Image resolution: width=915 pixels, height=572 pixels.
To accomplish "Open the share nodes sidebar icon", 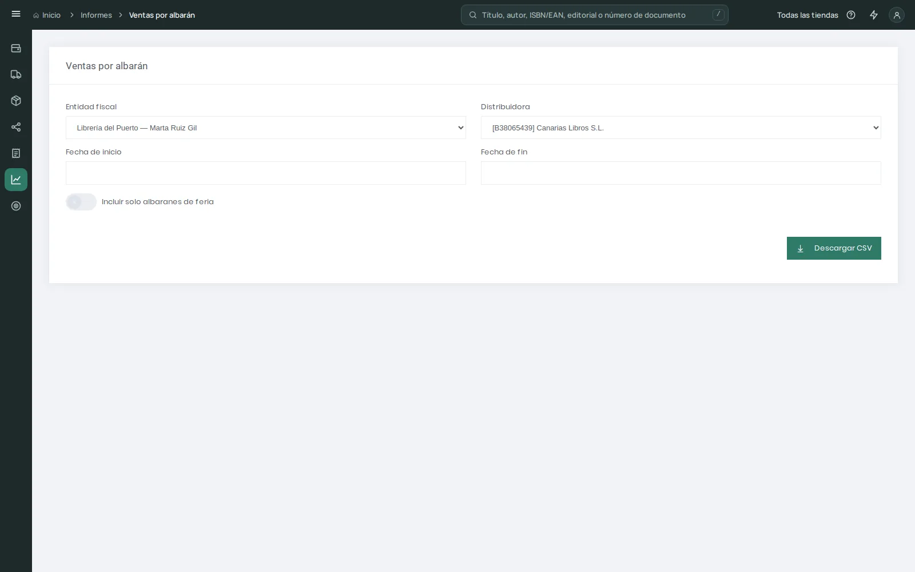I will [16, 127].
